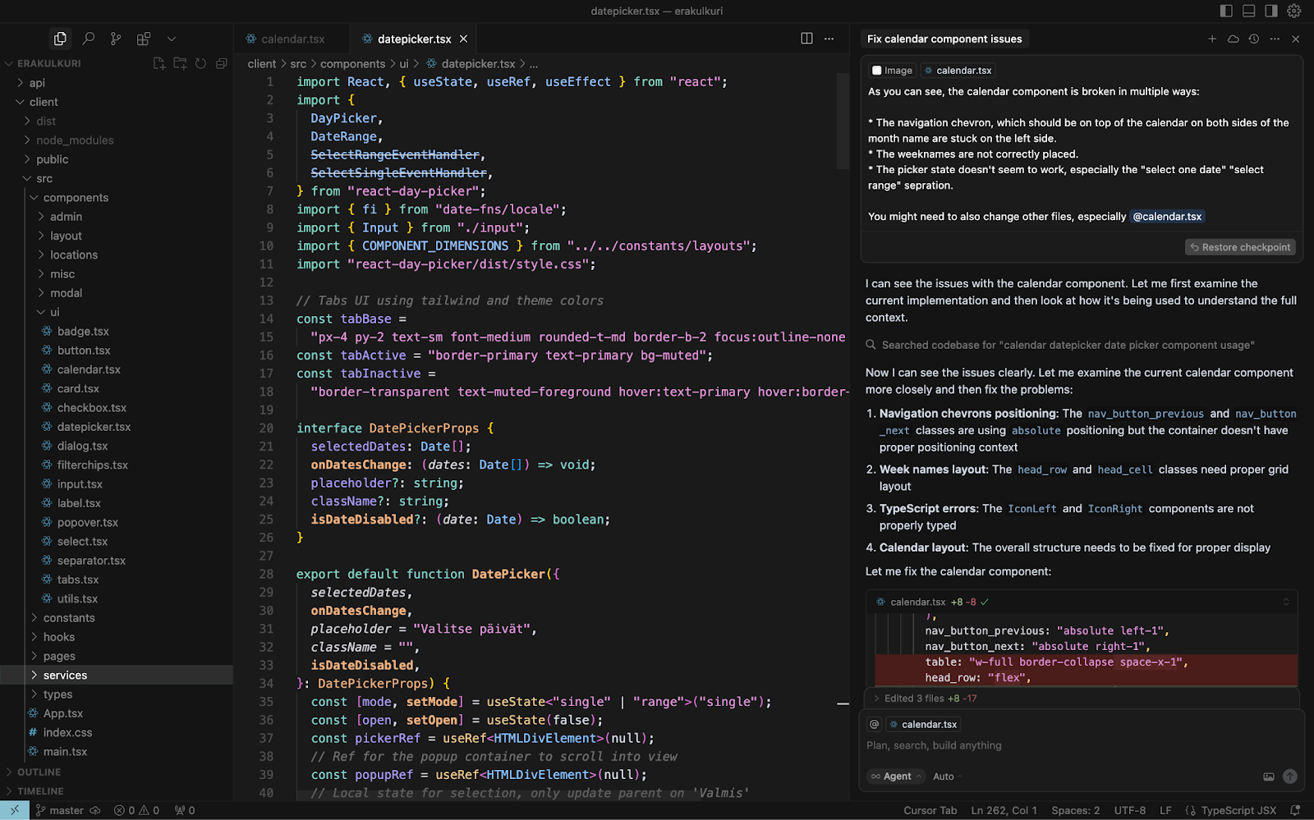Open chat panel more options ellipsis
Screen dimensions: 1314x820
click(x=1275, y=39)
